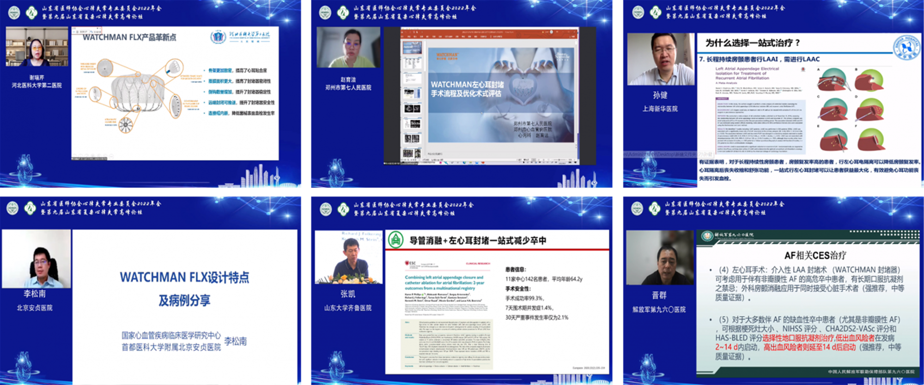Select the fifth slide thumbnail in PowerPoint panel
The height and width of the screenshot is (385, 924).
pos(412,108)
